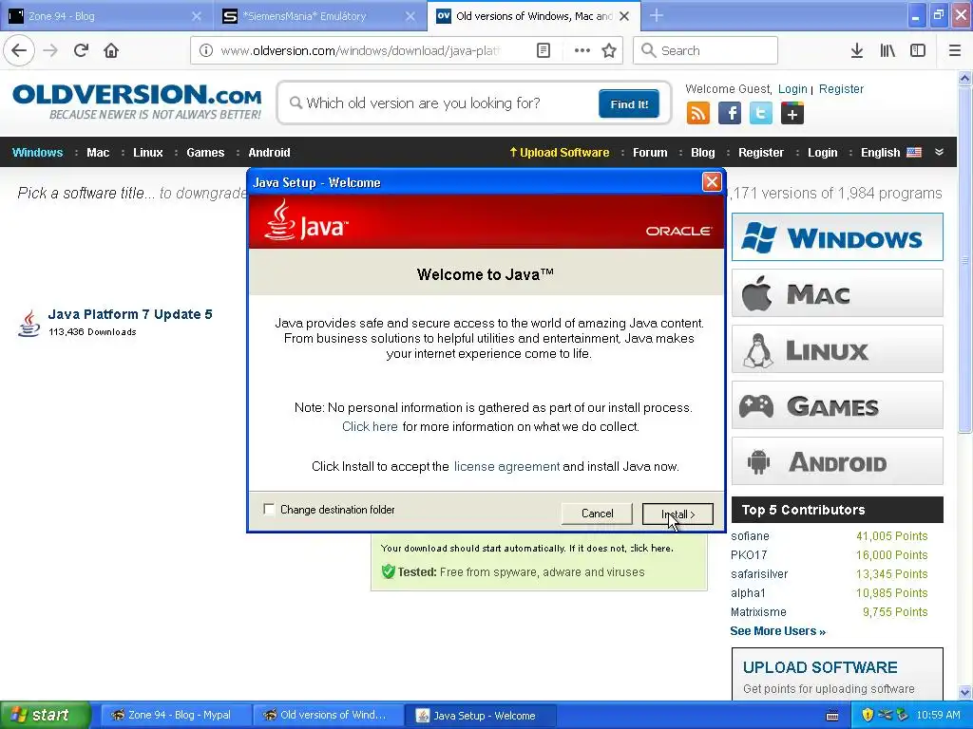Open the 'Click here' information link
Screen dimensions: 973x729
(x=370, y=426)
